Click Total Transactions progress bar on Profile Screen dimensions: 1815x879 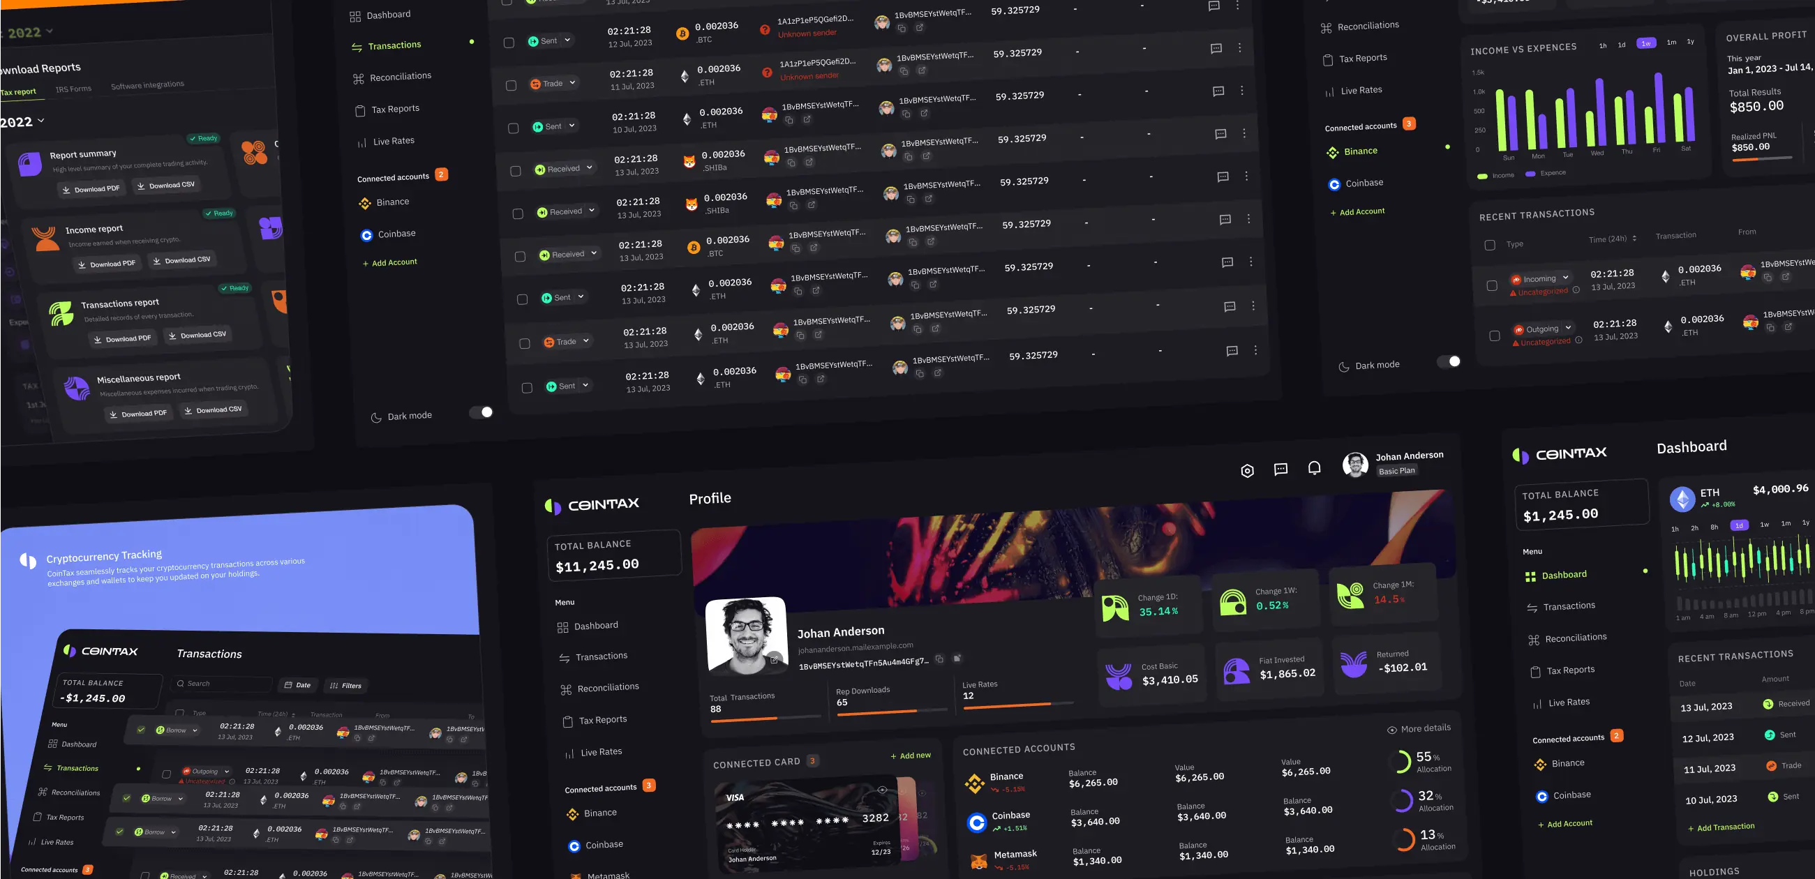(765, 718)
